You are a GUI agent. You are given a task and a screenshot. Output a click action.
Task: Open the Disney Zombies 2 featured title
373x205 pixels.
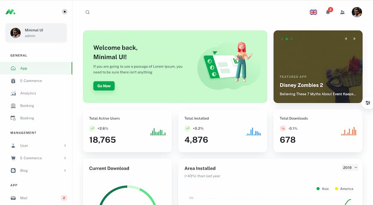301,85
